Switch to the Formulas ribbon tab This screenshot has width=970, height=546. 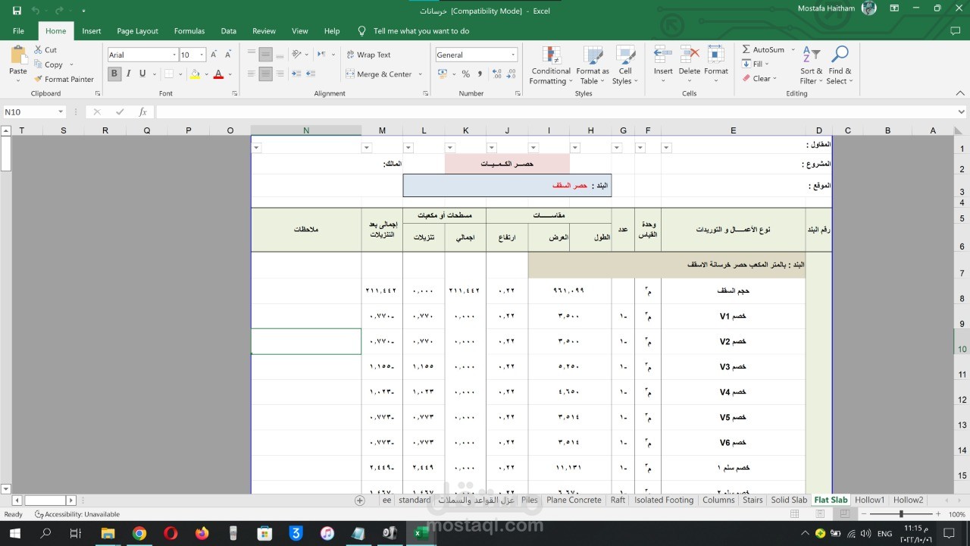(189, 31)
